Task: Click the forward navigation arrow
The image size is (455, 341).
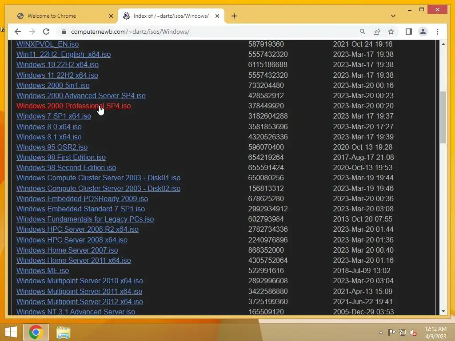Action: point(32,32)
